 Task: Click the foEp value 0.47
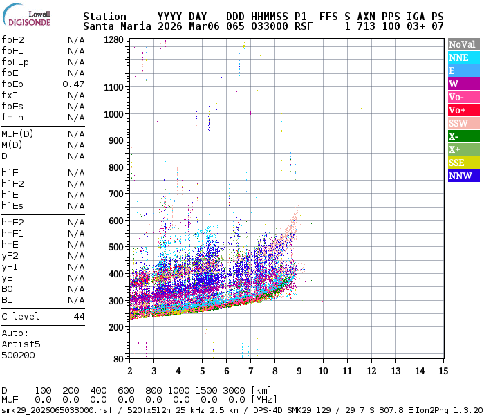point(73,84)
